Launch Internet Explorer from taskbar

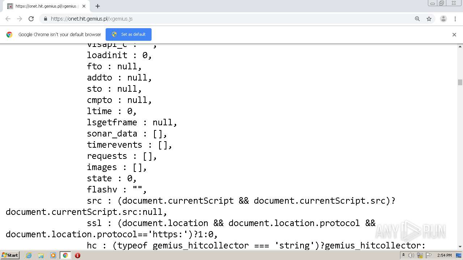[29, 255]
